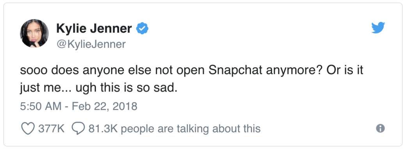Click the 5:50 AM time text

pos(41,106)
